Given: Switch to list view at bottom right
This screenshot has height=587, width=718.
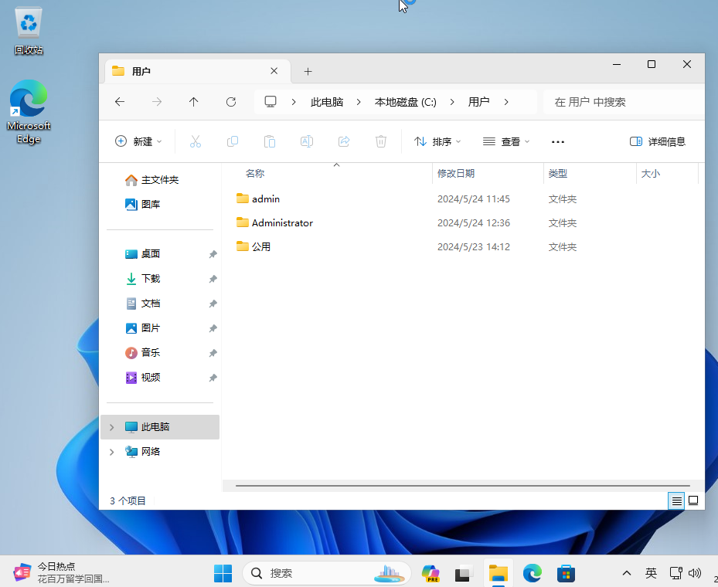Looking at the screenshot, I should [x=676, y=500].
